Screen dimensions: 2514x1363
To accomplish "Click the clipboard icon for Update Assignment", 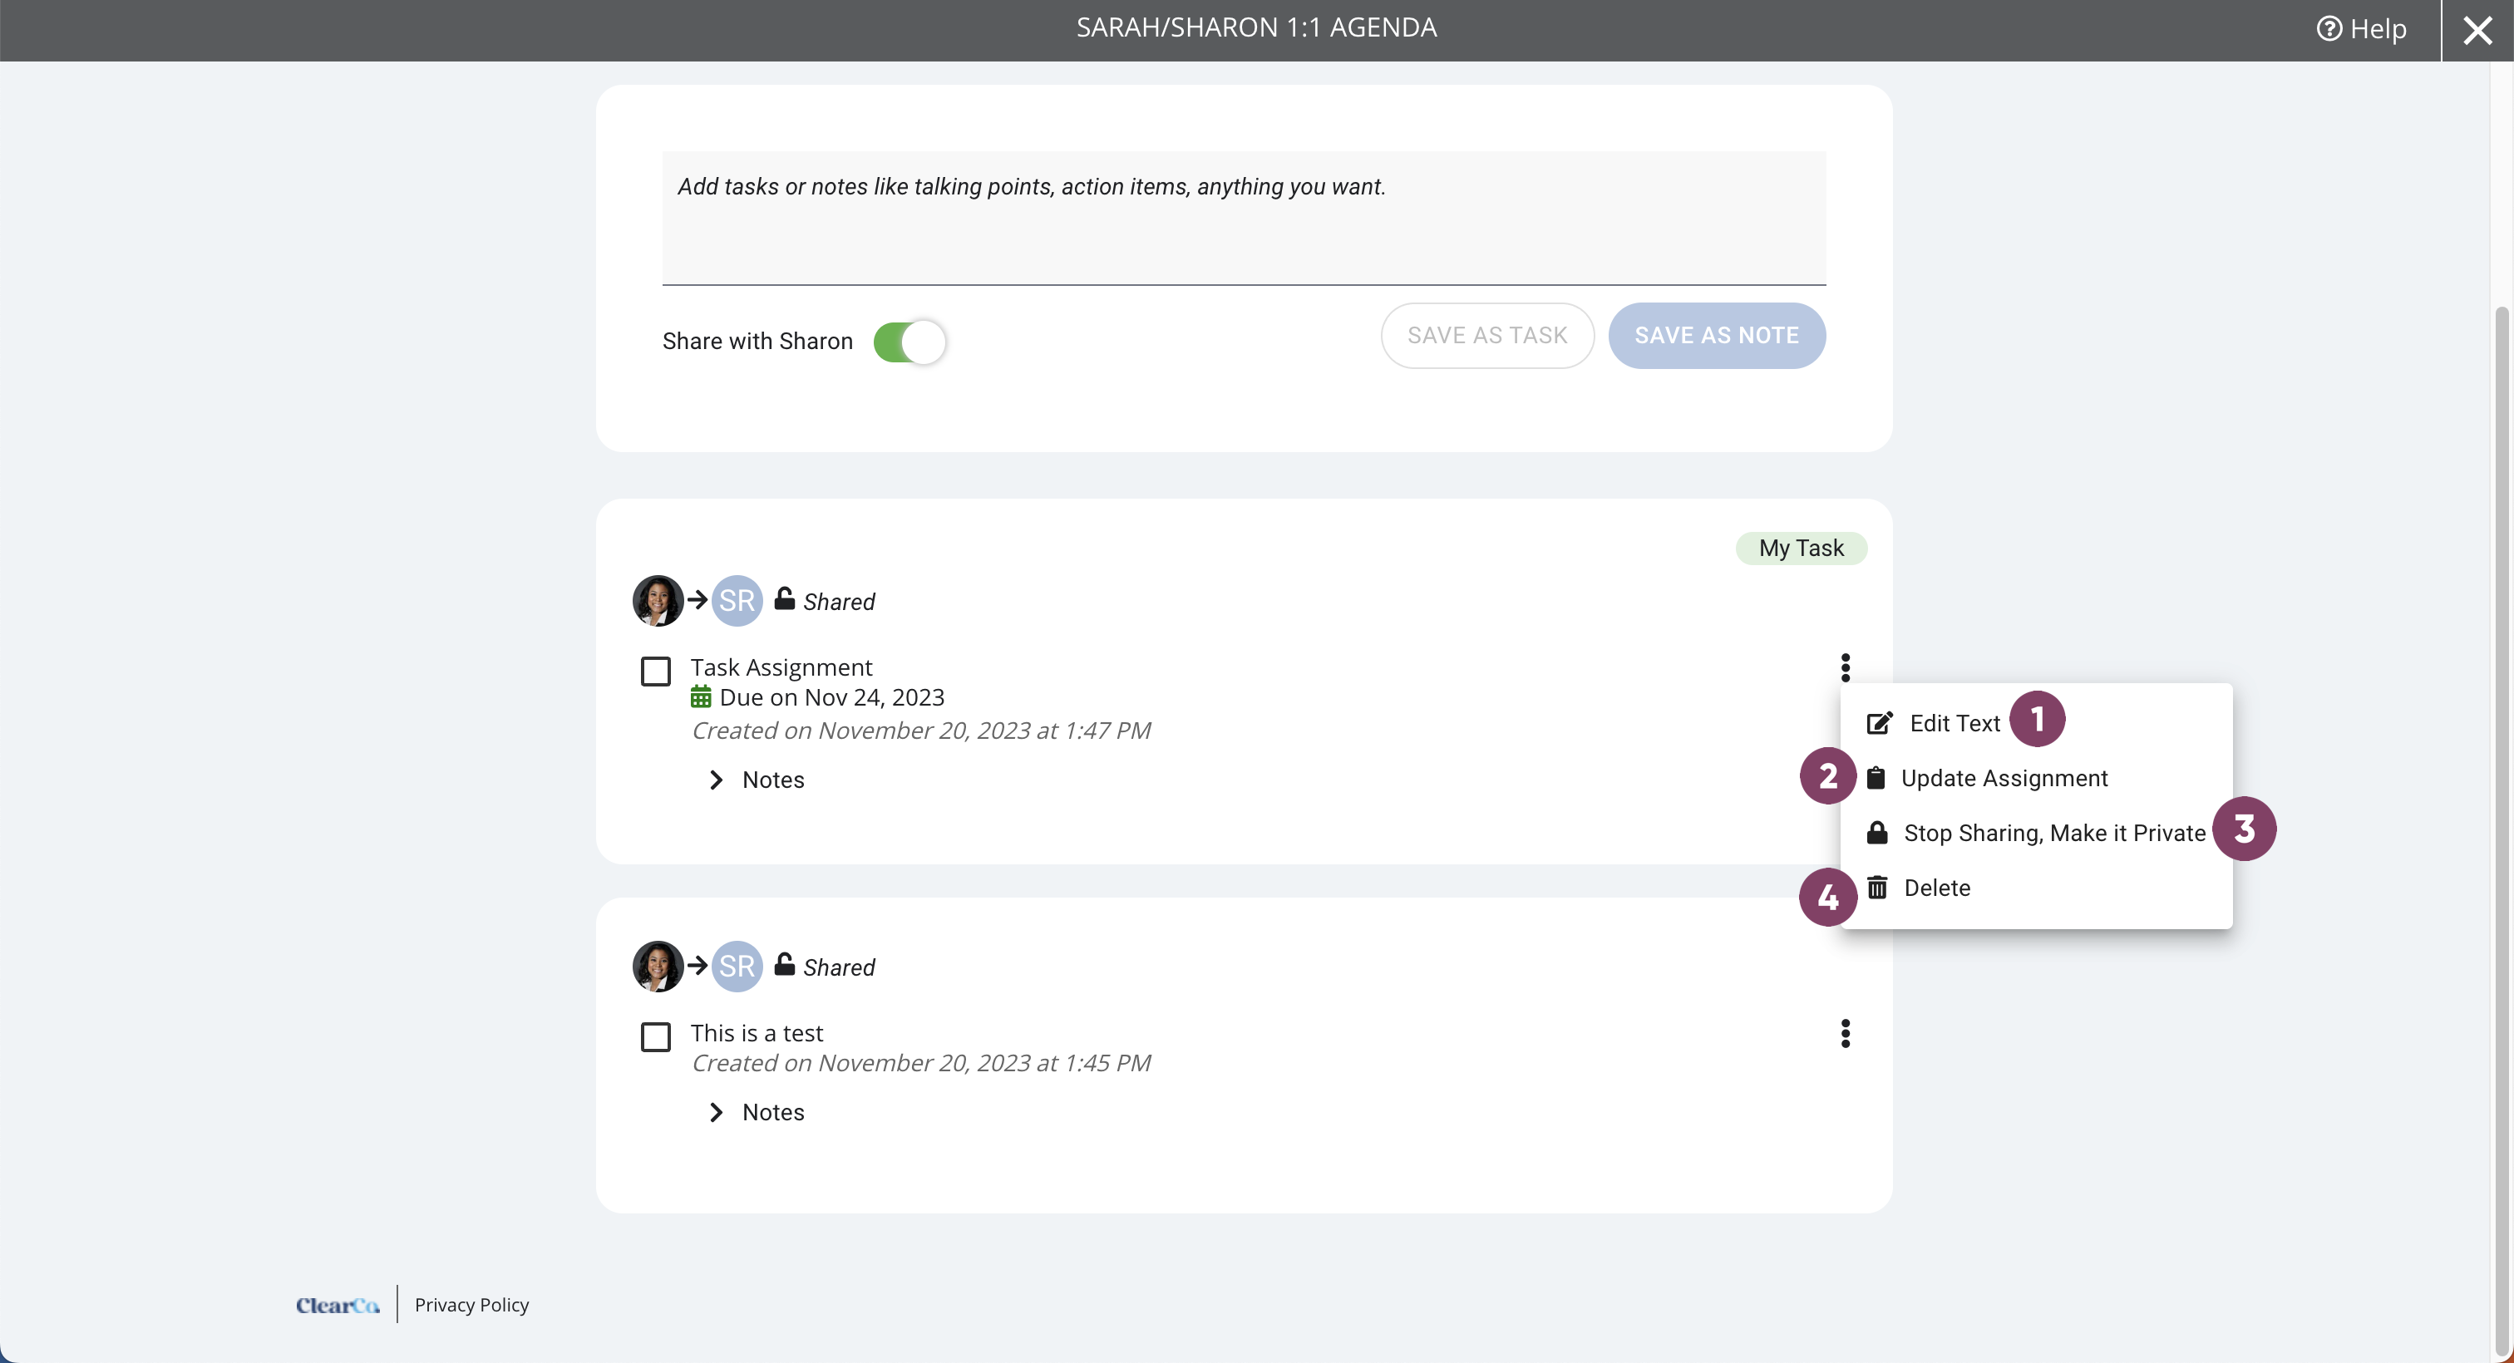I will (1876, 778).
